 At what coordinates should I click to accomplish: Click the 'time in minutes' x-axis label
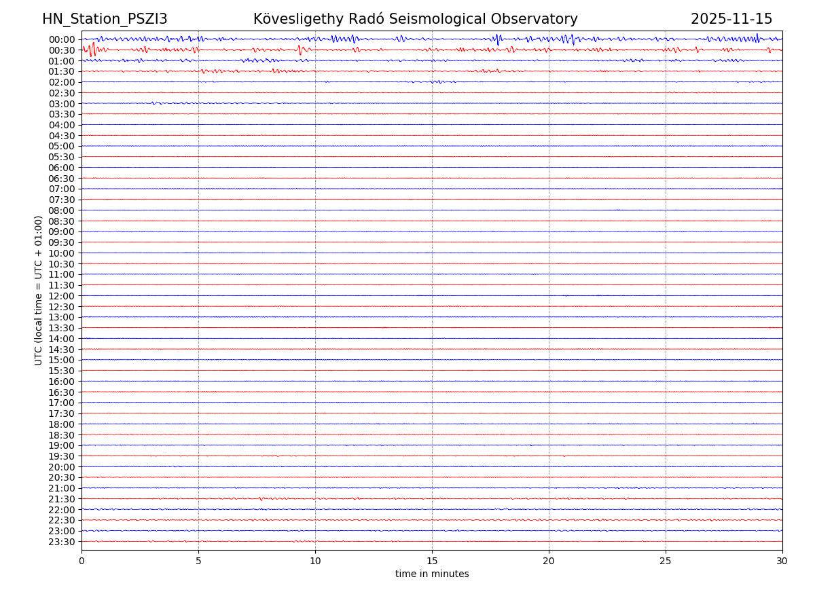(x=432, y=574)
